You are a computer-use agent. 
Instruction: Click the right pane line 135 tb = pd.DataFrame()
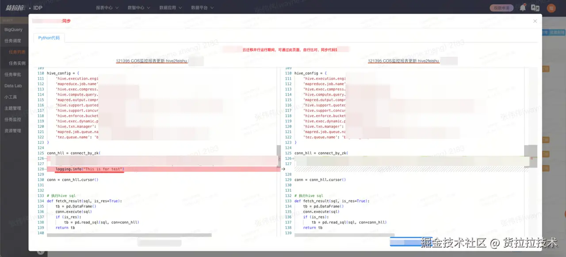(x=323, y=206)
